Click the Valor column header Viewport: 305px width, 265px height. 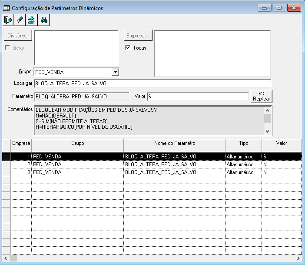point(282,145)
